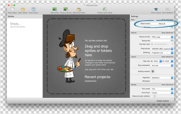This screenshot has width=181, height=114.
Task: Open the Data Format selector showing MelonJS
Action: [162, 24]
